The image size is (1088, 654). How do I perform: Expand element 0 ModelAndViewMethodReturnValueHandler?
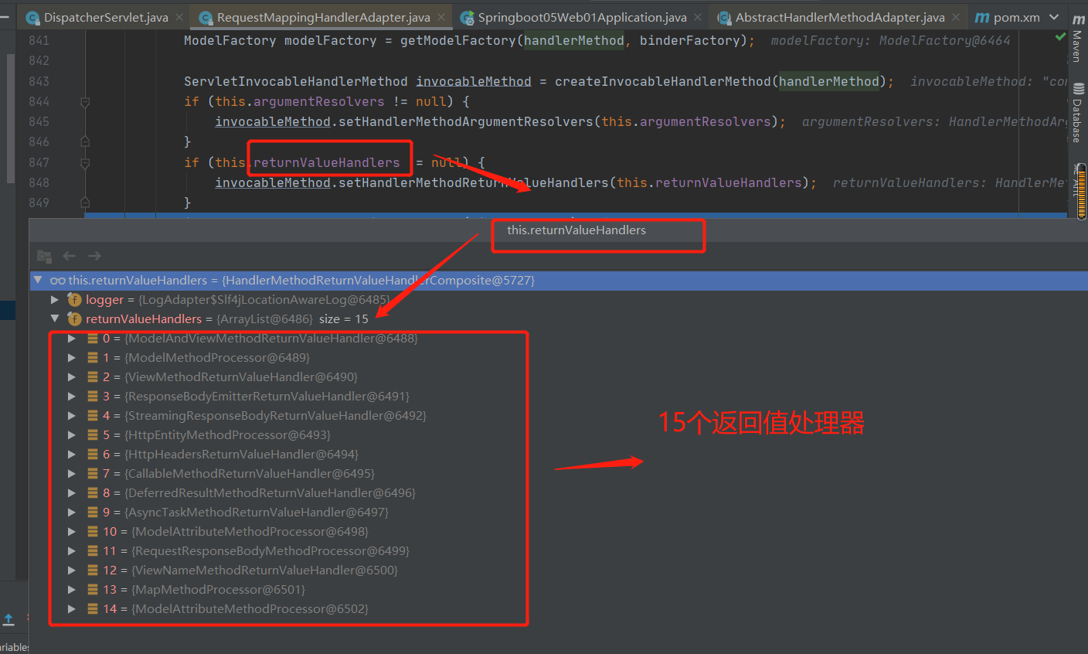[x=72, y=338]
